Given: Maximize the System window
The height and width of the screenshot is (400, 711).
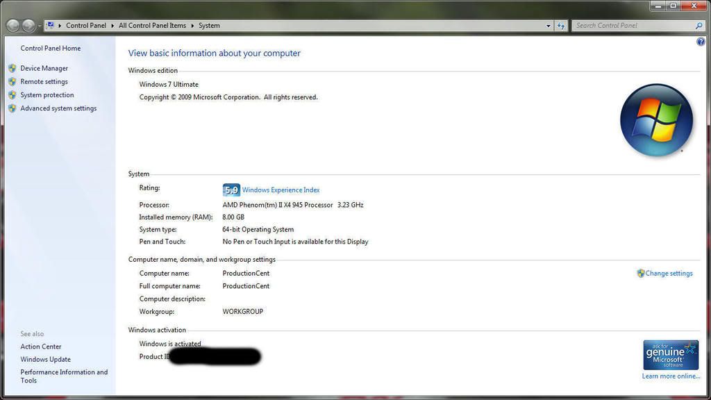Looking at the screenshot, I should coord(674,6).
